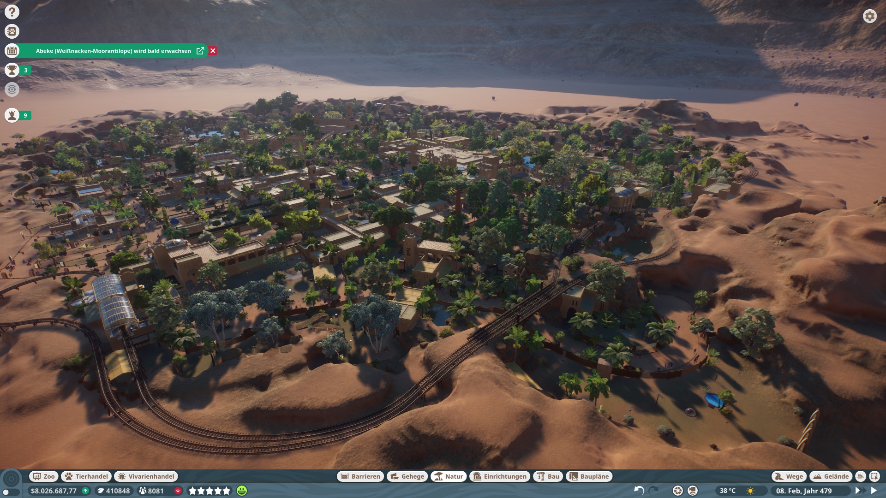This screenshot has width=886, height=498.
Task: Click the objectives badge count 9
Action: coord(25,115)
